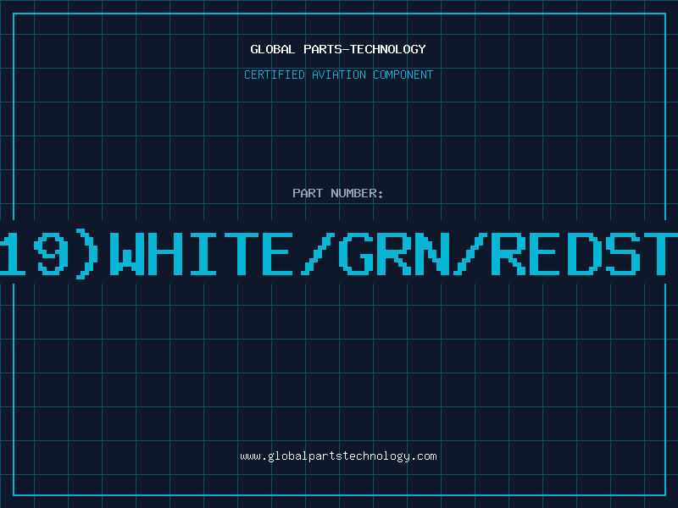Click the hyphen in PARTS-TECHNOLOGY
Image resolution: width=678 pixels, height=508 pixels.
(x=345, y=49)
